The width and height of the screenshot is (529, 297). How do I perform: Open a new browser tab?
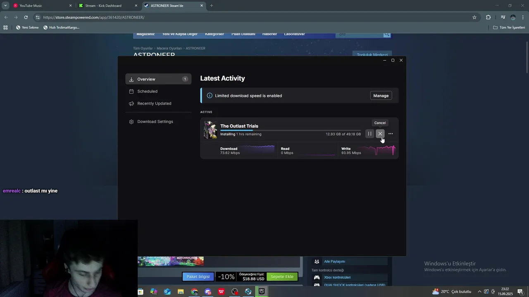(212, 6)
